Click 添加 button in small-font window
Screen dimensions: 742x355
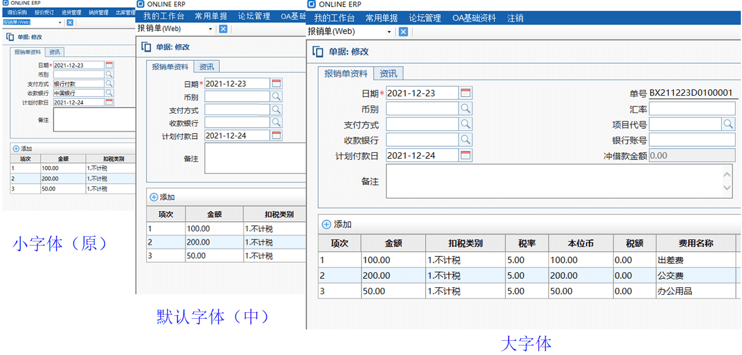pos(23,149)
